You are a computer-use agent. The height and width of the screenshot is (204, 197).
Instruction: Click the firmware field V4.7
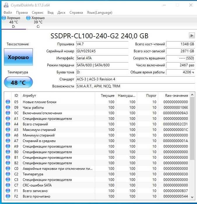tap(102, 44)
